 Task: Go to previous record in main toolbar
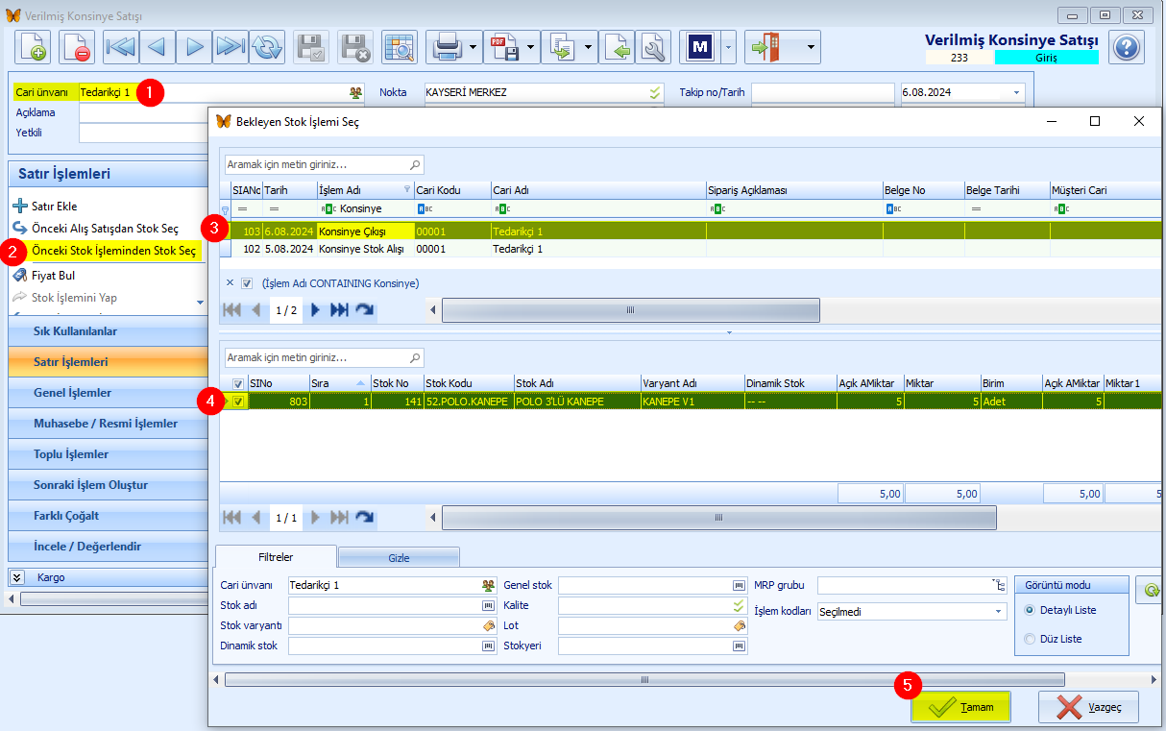(158, 46)
